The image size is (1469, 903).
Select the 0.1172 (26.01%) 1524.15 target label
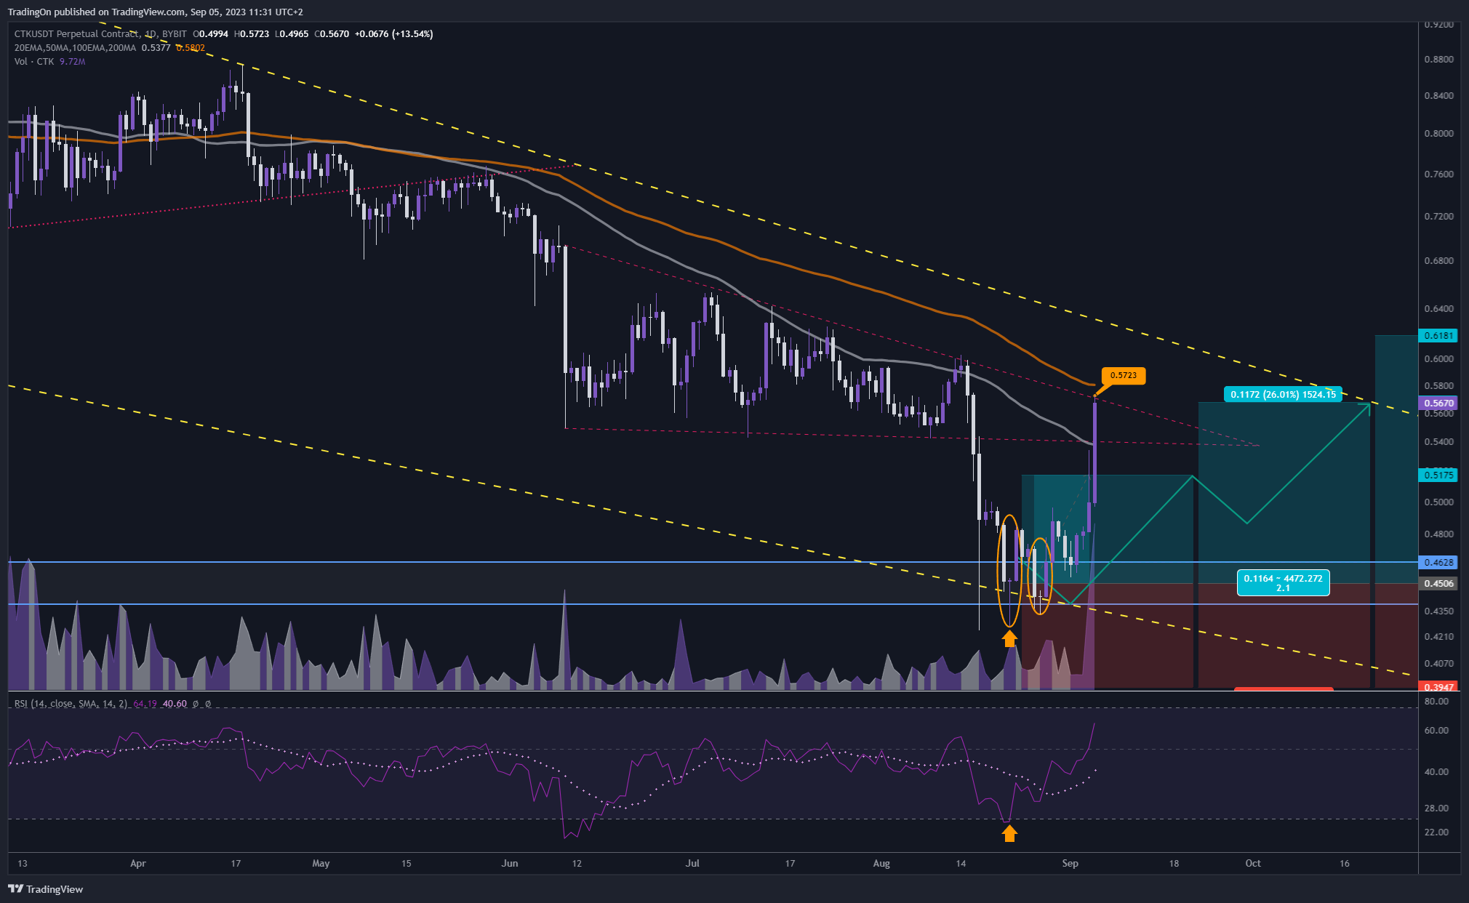1283,394
